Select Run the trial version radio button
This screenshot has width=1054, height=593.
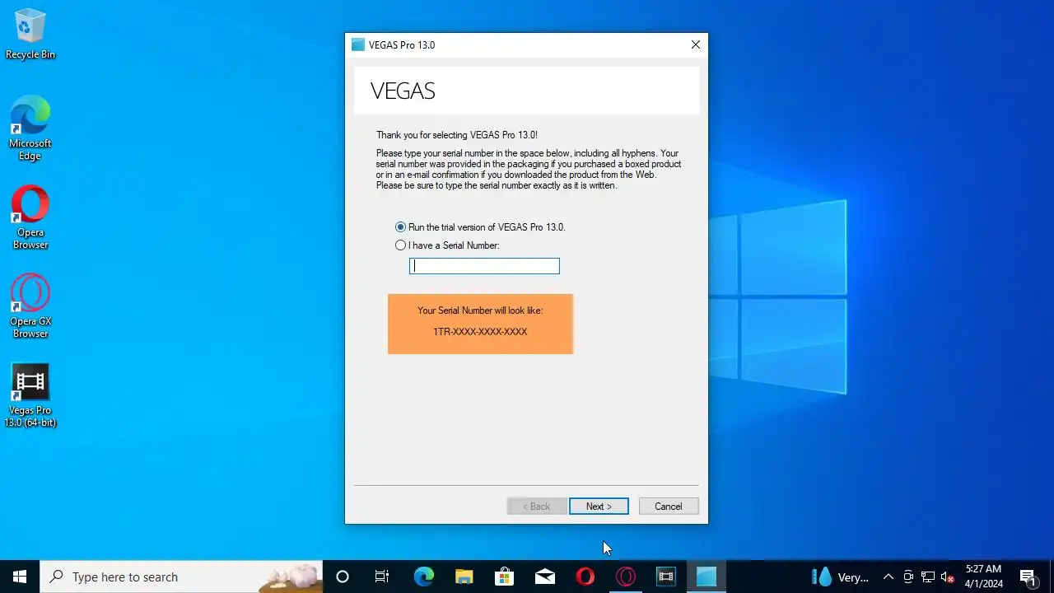tap(400, 227)
